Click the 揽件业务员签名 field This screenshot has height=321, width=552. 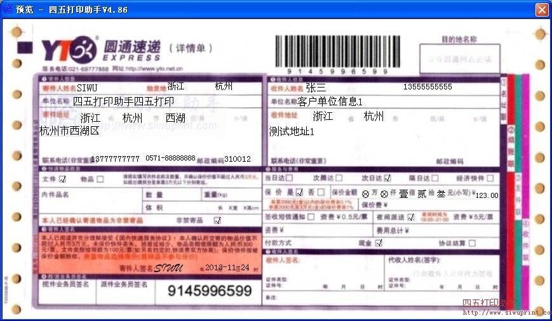[67, 292]
